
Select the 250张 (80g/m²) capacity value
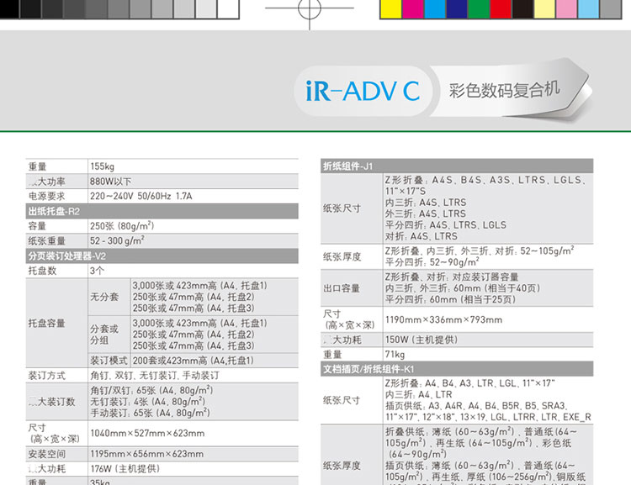click(122, 225)
